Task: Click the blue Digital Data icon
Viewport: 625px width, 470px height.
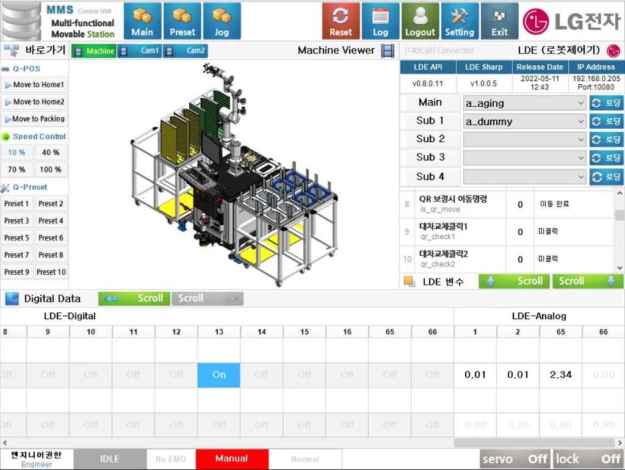Action: click(x=12, y=298)
